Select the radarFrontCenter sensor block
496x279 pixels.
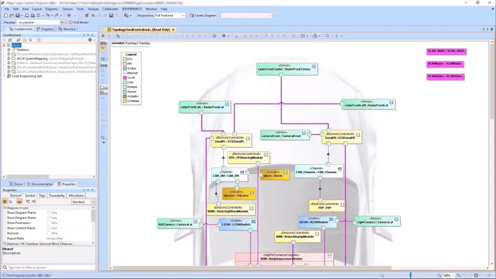pyautogui.click(x=287, y=69)
